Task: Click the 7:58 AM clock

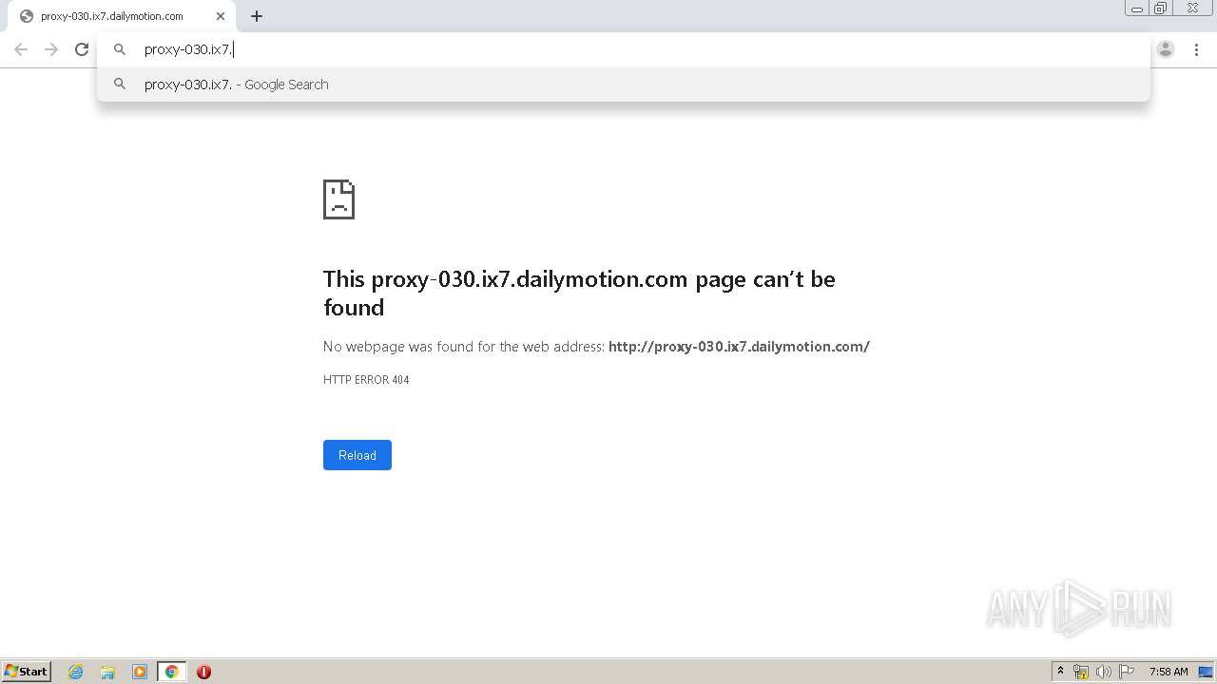Action: (1169, 672)
